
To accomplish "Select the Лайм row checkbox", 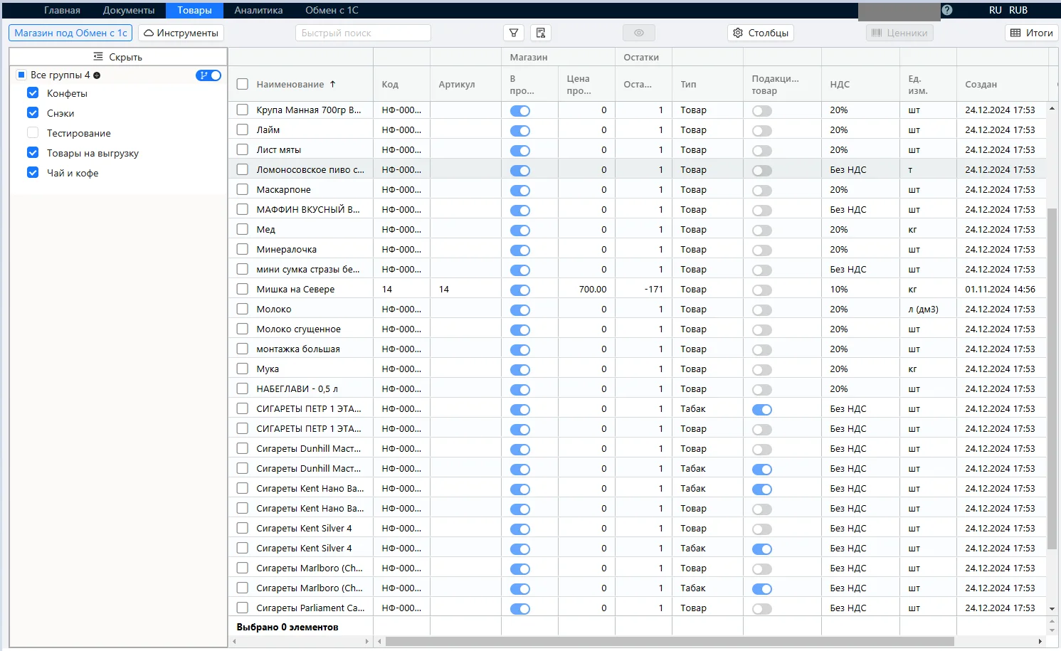I will point(243,130).
